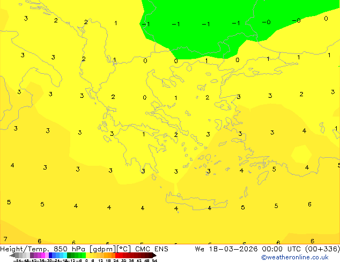The width and height of the screenshot is (340, 262).
Task: Click the "CMC ENS" model label
Action: click(152, 249)
